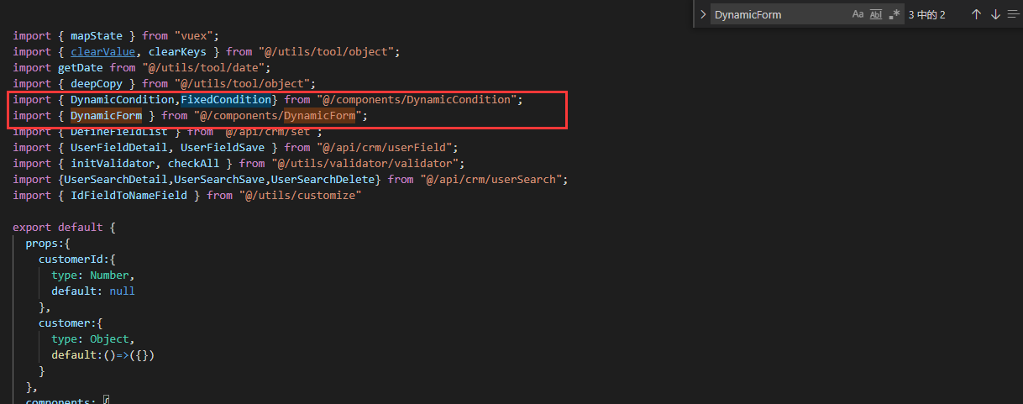The height and width of the screenshot is (404, 1023).
Task: Click UserSearchSave import identifier
Action: tap(220, 179)
